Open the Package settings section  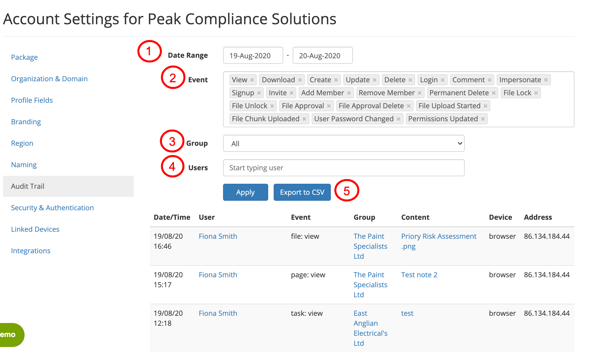24,57
